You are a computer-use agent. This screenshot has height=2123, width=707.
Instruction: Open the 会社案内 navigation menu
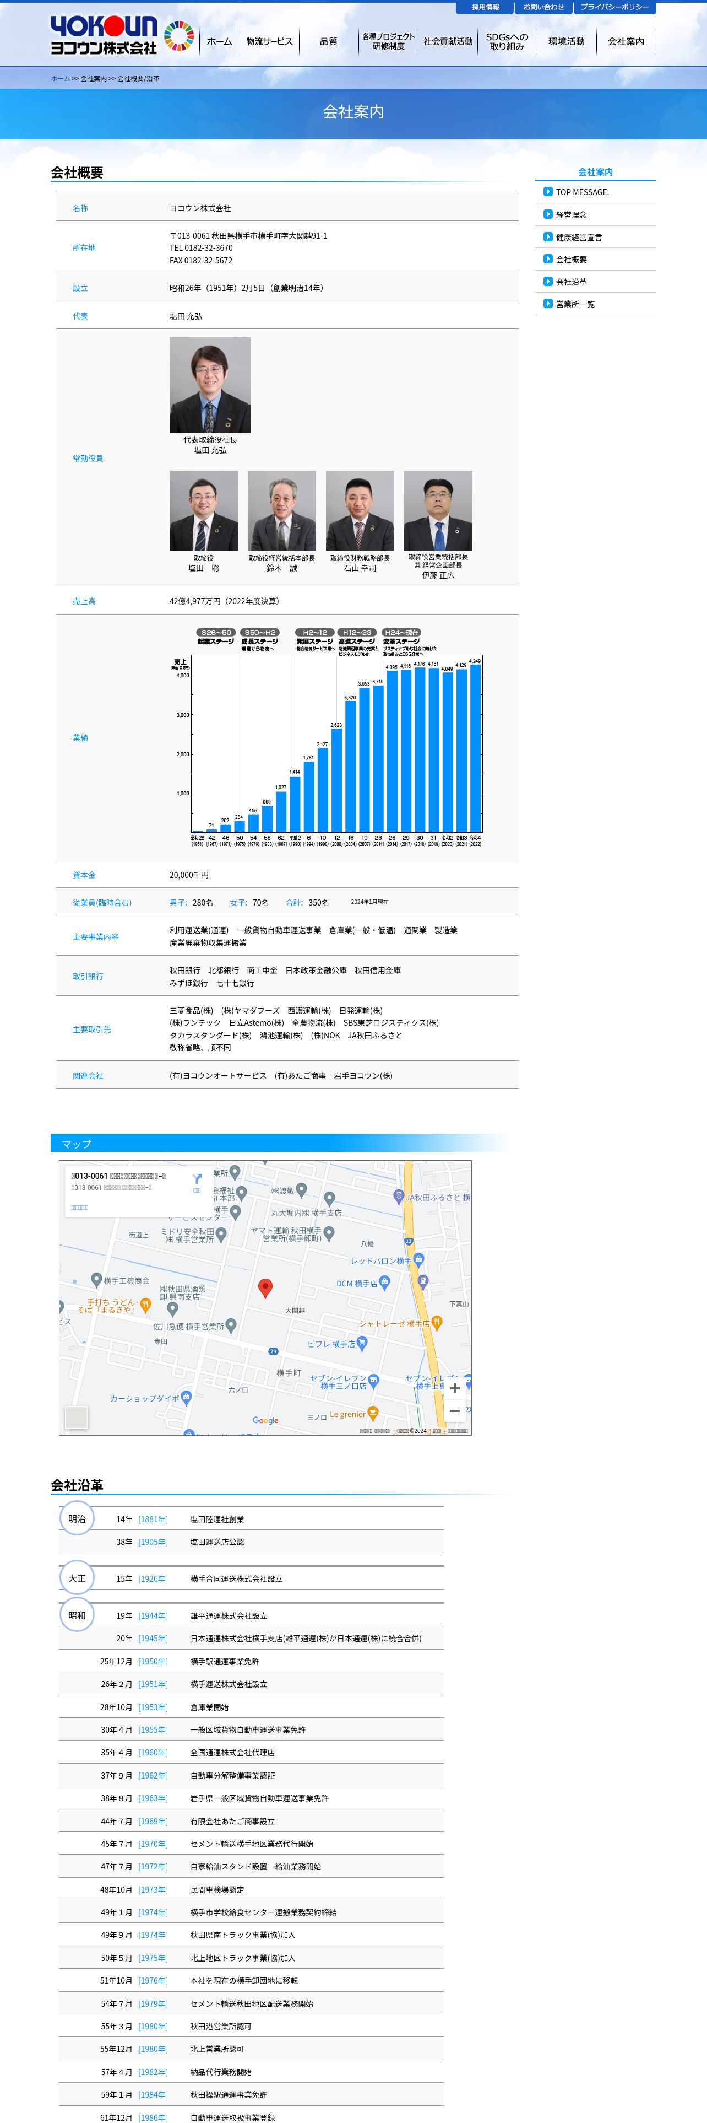tap(626, 41)
